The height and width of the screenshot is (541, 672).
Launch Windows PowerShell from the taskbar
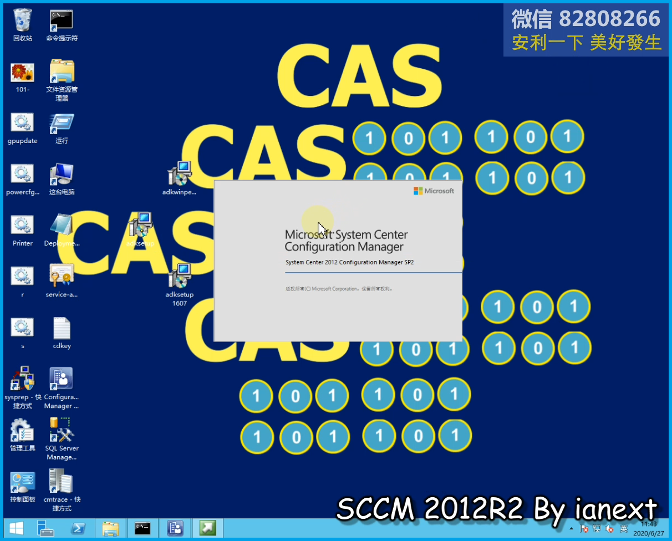pos(78,528)
